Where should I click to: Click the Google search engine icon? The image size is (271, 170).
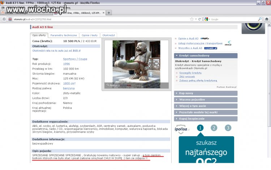click(206, 19)
